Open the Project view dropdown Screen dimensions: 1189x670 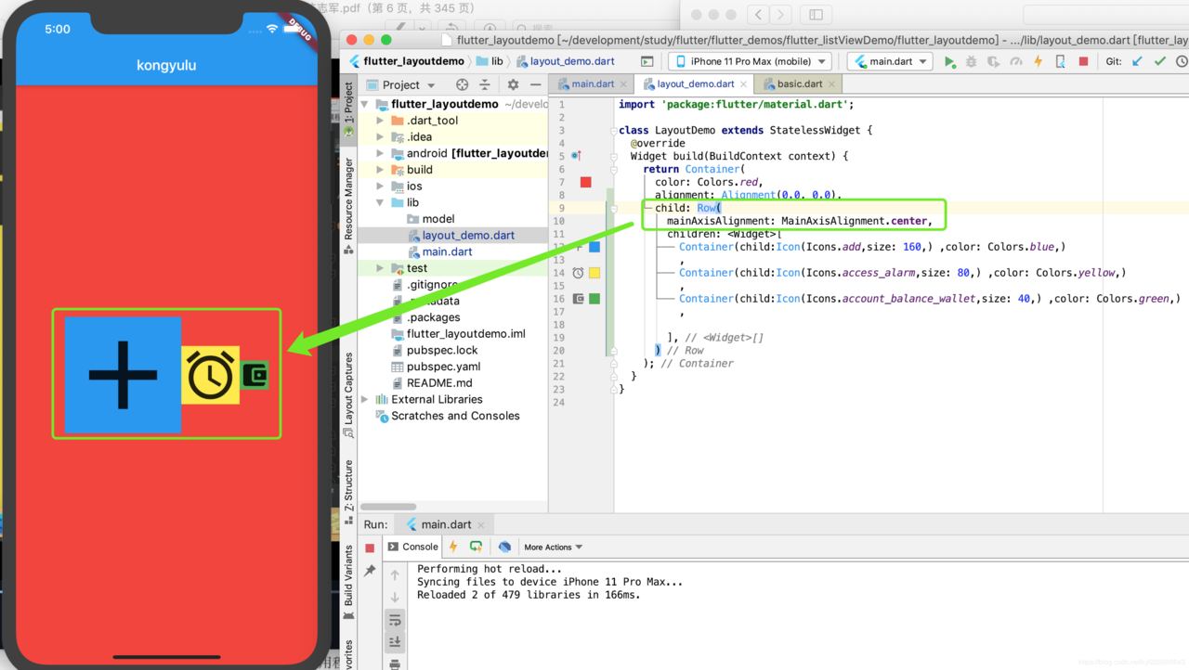[x=401, y=84]
